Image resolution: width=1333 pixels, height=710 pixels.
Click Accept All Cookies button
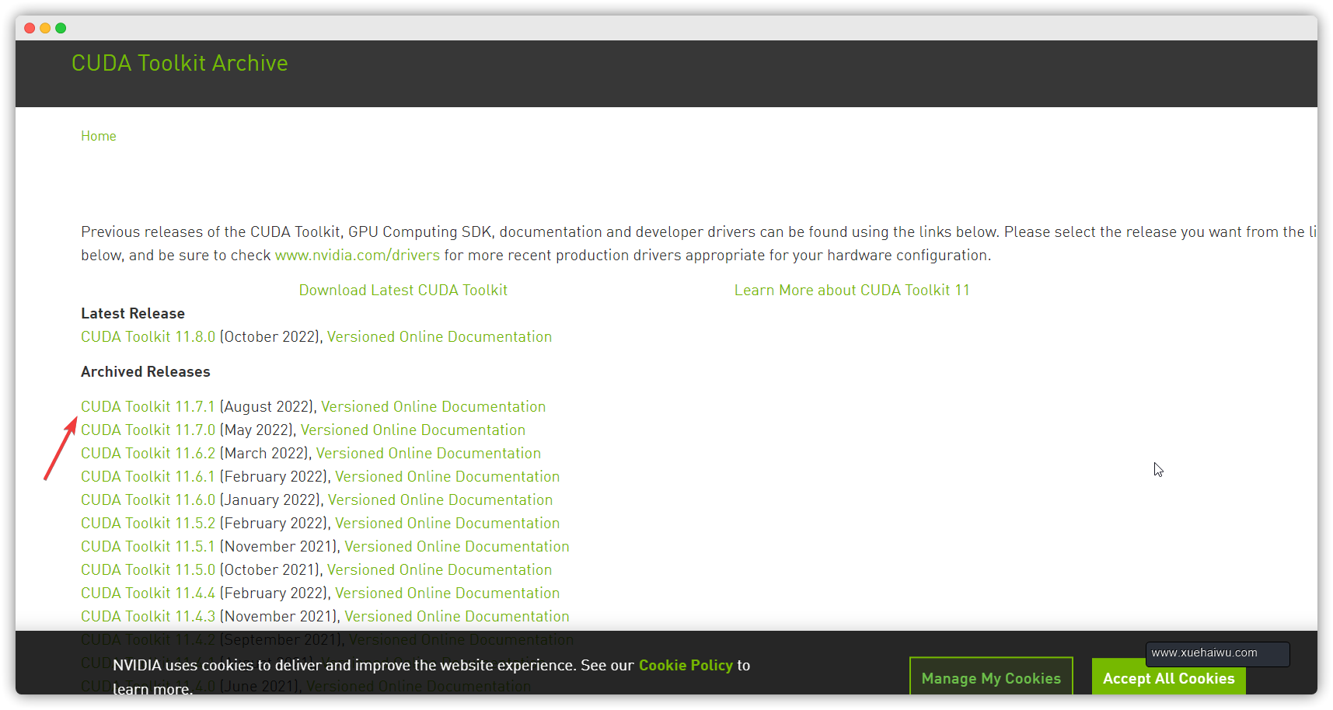click(x=1168, y=677)
